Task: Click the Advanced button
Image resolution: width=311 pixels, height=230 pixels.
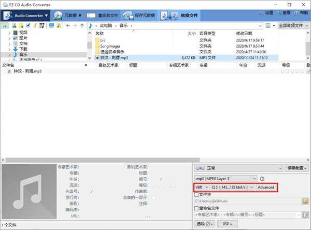Action: [x=266, y=187]
